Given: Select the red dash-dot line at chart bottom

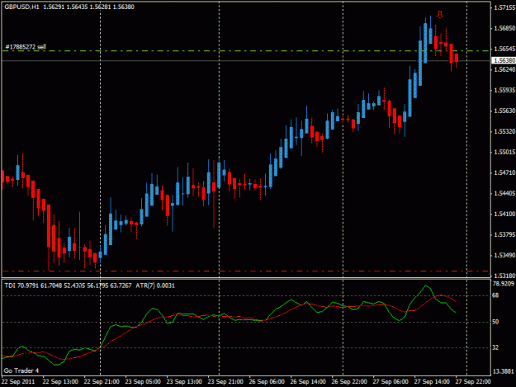Looking at the screenshot, I should click(245, 271).
